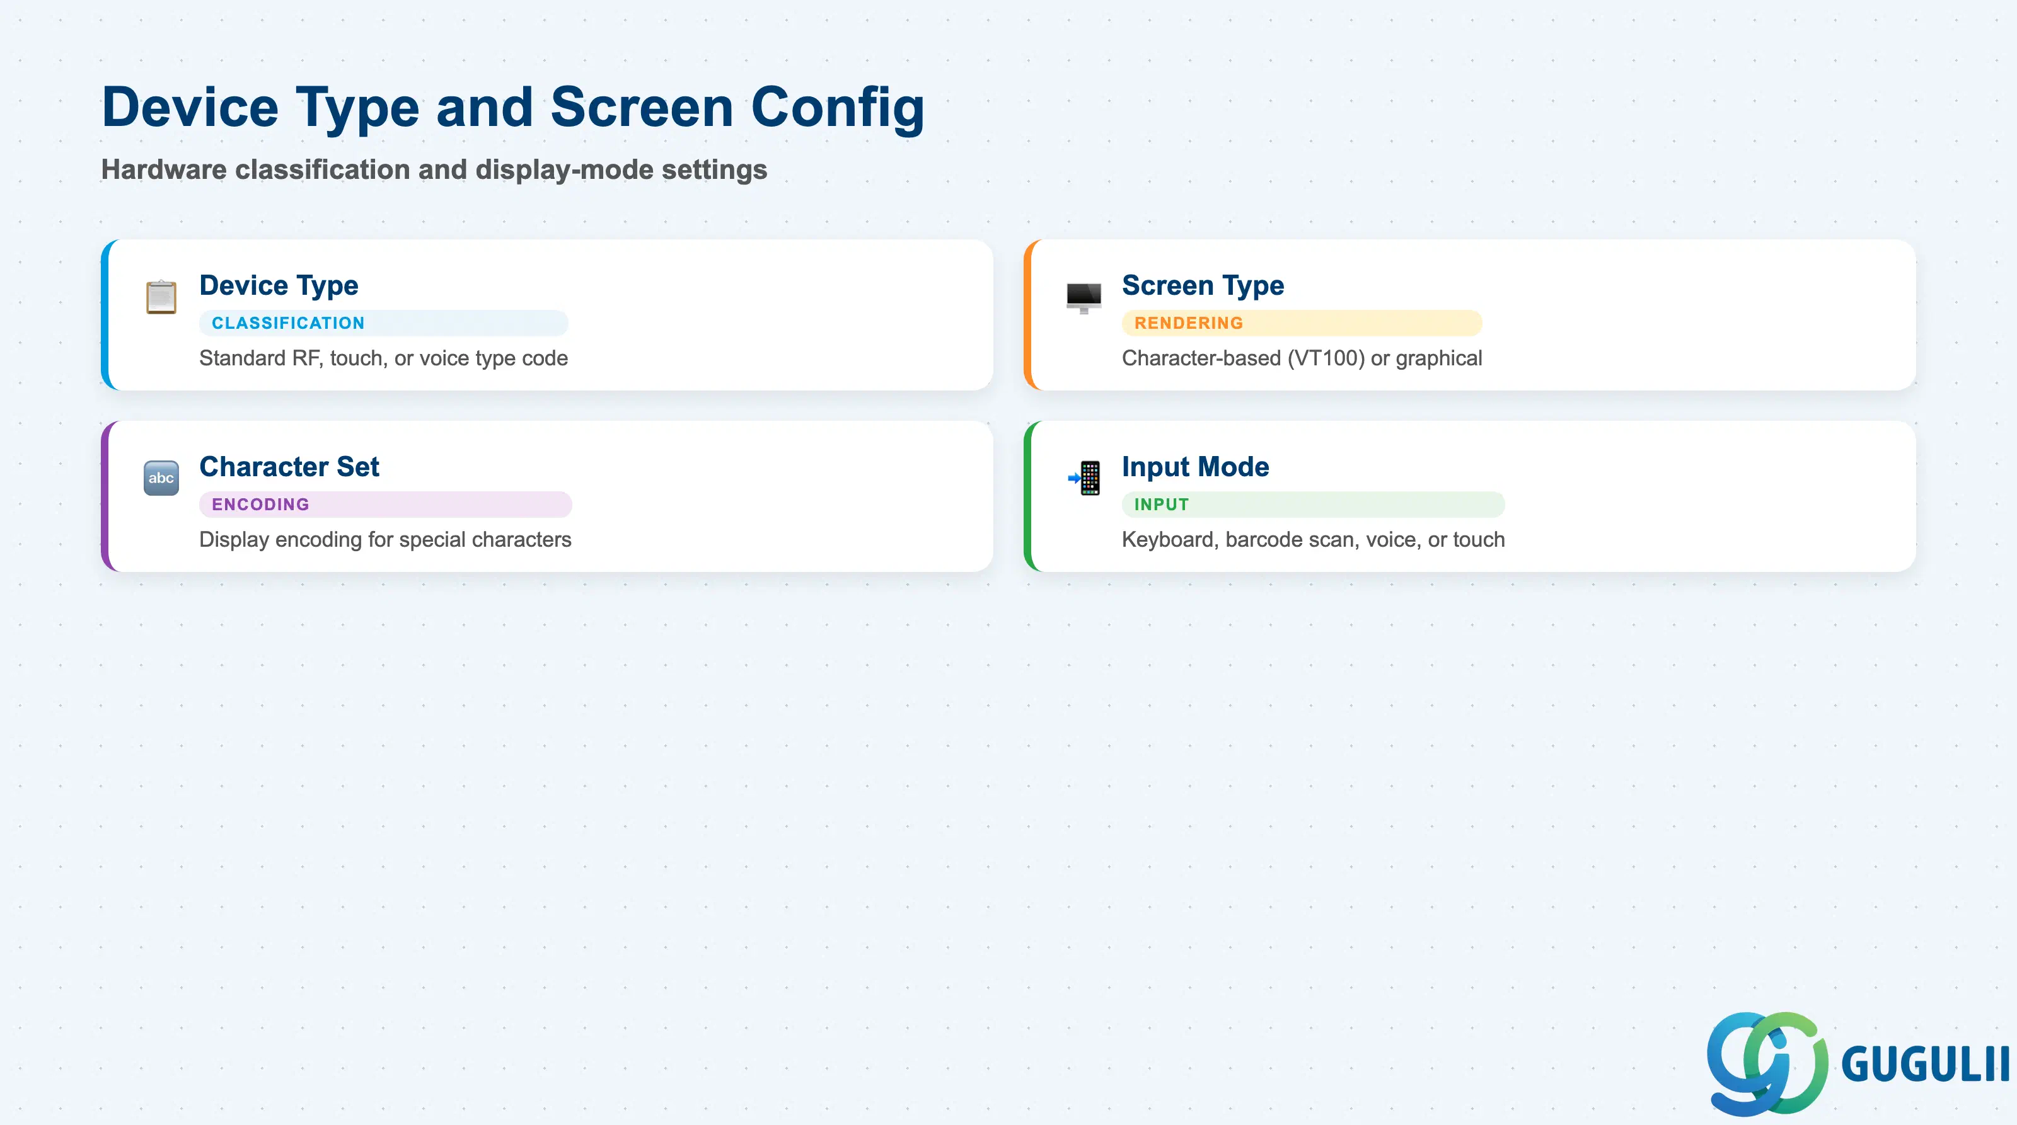Click 'Standard RF, touch, or voice type code'

tap(384, 358)
